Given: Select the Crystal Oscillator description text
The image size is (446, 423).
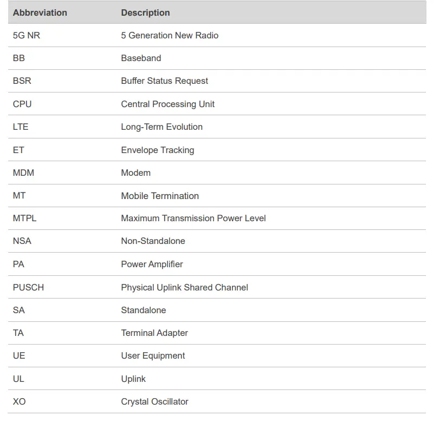Looking at the screenshot, I should click(x=154, y=401).
